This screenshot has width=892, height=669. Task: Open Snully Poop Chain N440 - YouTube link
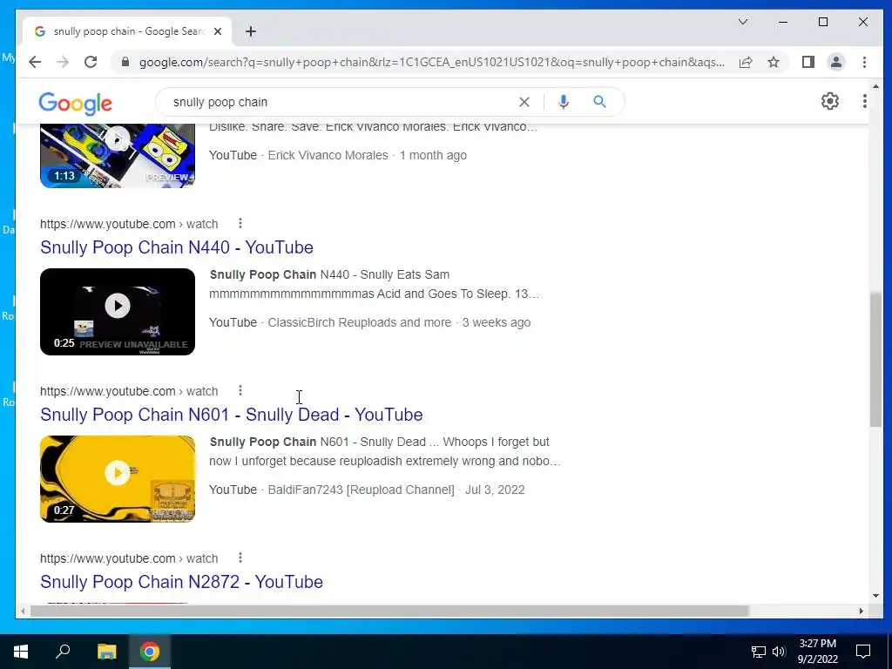176,247
